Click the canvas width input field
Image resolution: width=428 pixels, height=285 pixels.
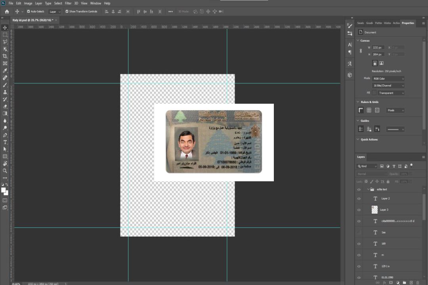coord(378,47)
